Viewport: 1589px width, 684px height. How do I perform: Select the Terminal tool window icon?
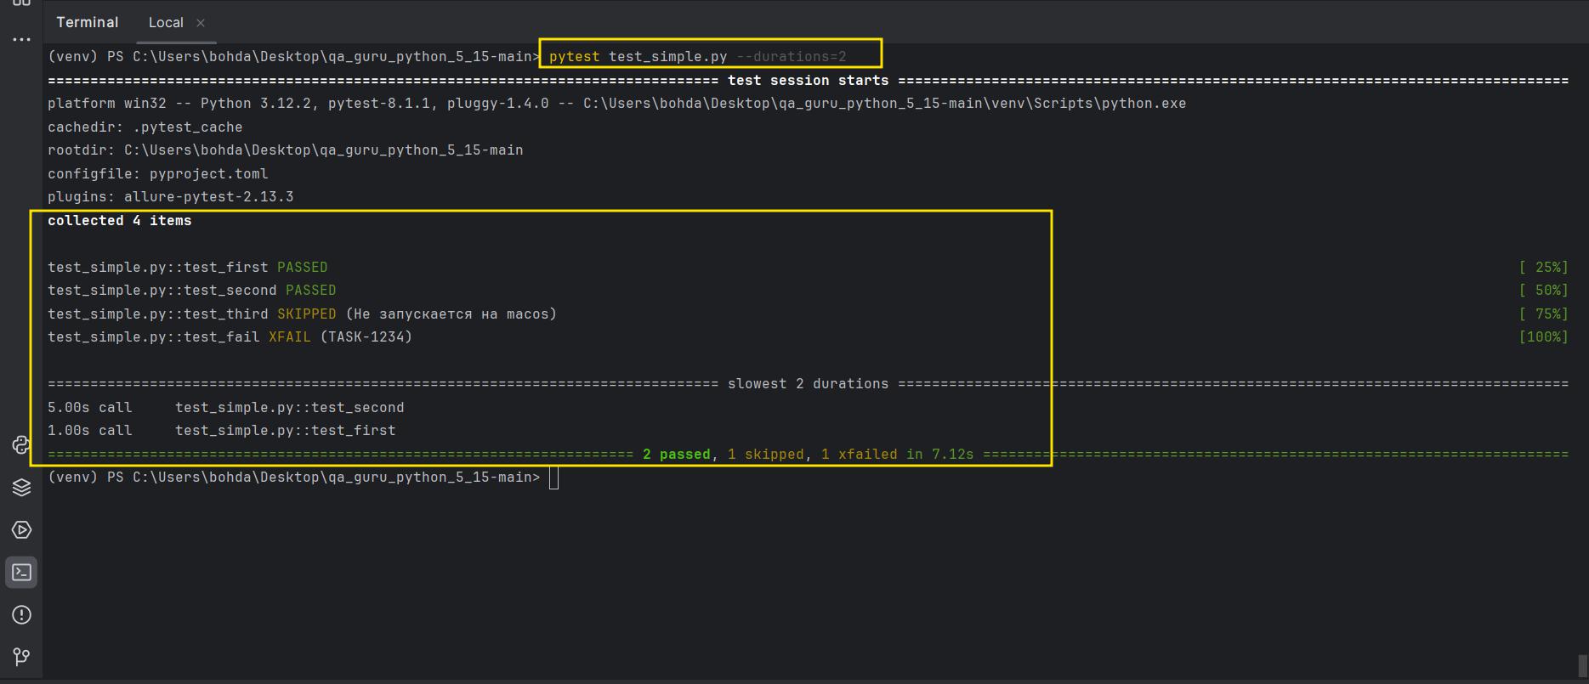[21, 573]
